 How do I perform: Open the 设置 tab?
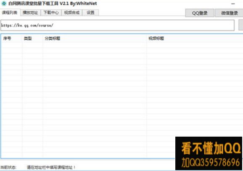coord(90,13)
